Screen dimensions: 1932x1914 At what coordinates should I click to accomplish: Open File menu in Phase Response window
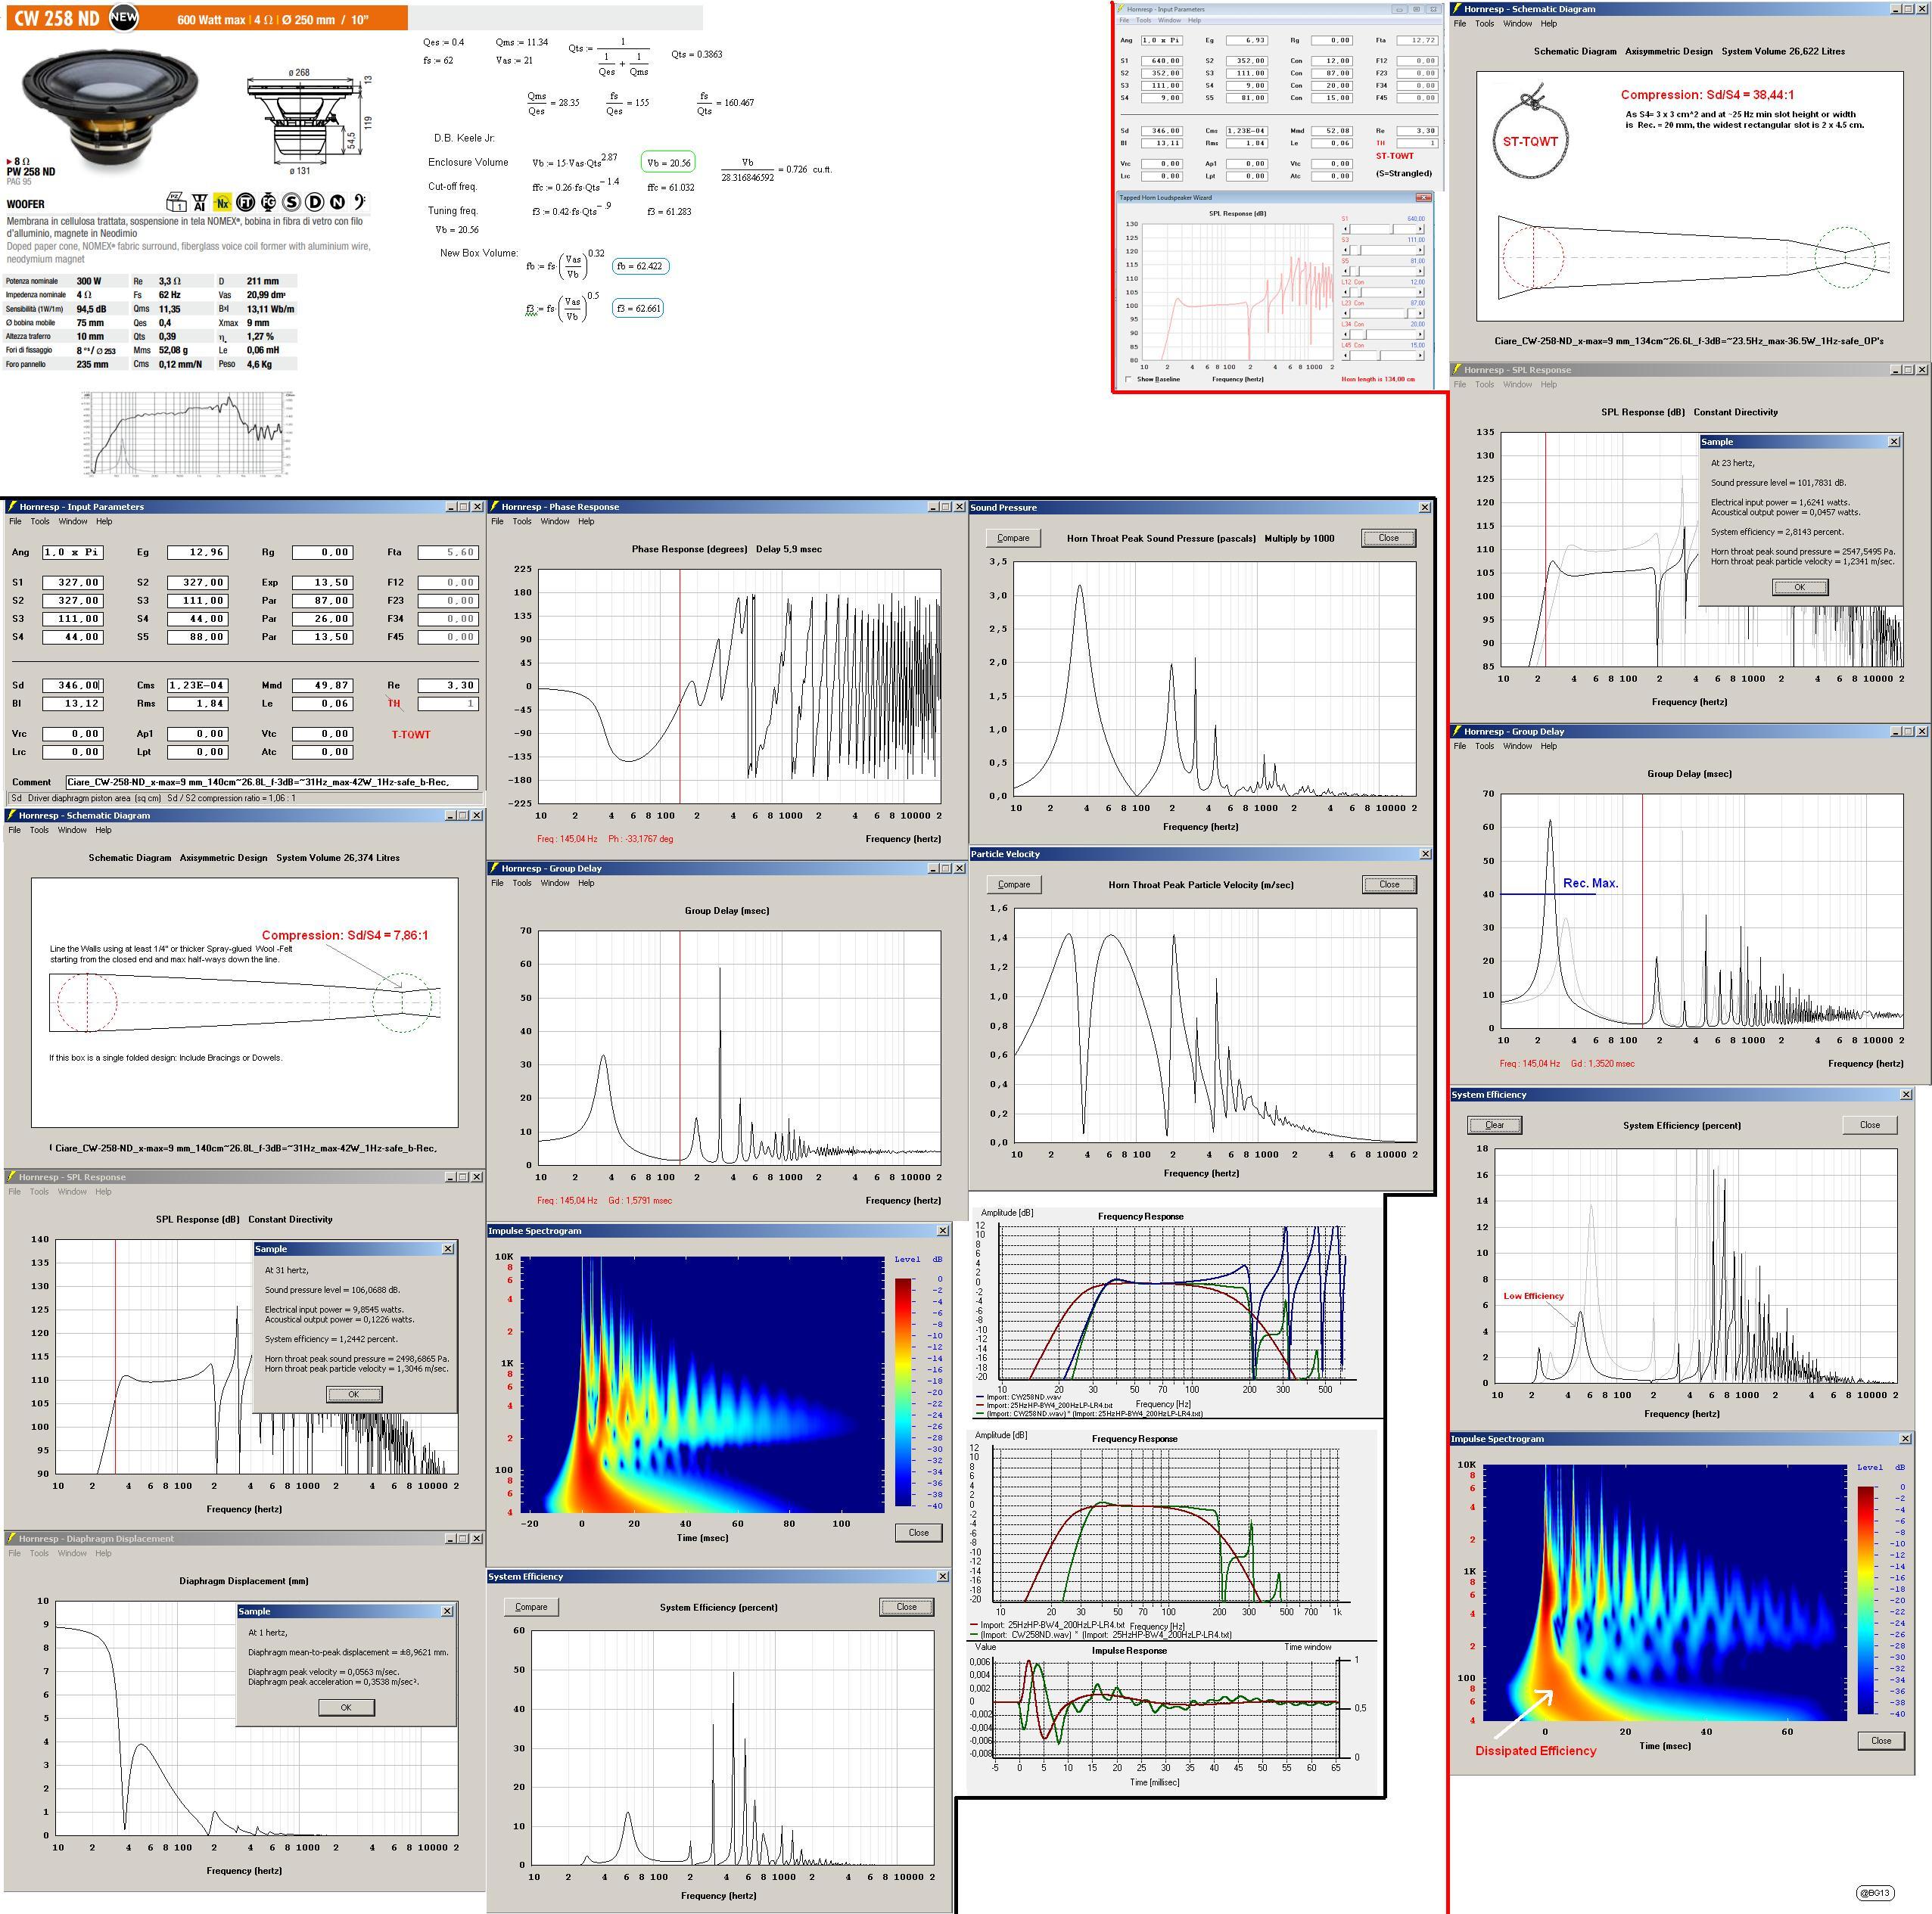click(x=497, y=520)
